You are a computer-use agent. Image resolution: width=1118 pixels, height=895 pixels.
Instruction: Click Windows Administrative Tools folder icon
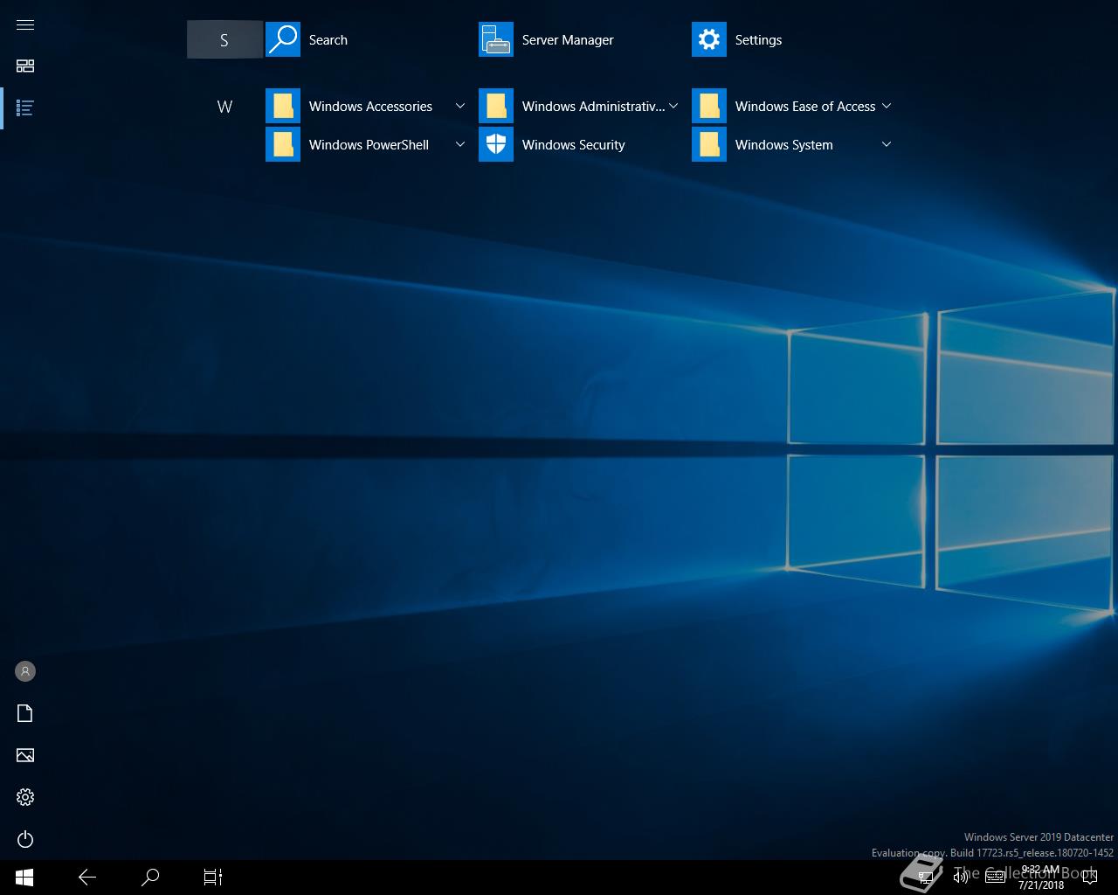496,106
